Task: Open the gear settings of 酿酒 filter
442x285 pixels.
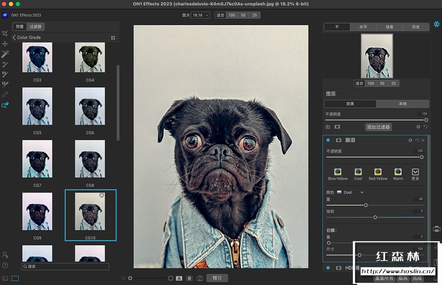Action: (410, 140)
